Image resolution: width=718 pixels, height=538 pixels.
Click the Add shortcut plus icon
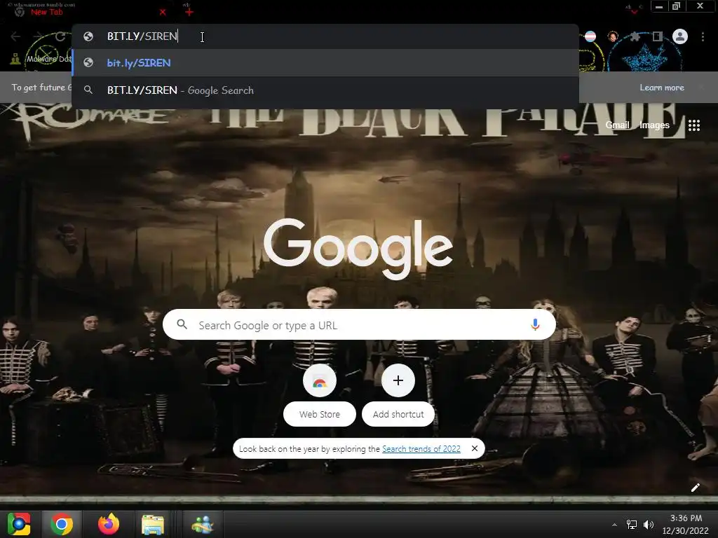tap(398, 380)
